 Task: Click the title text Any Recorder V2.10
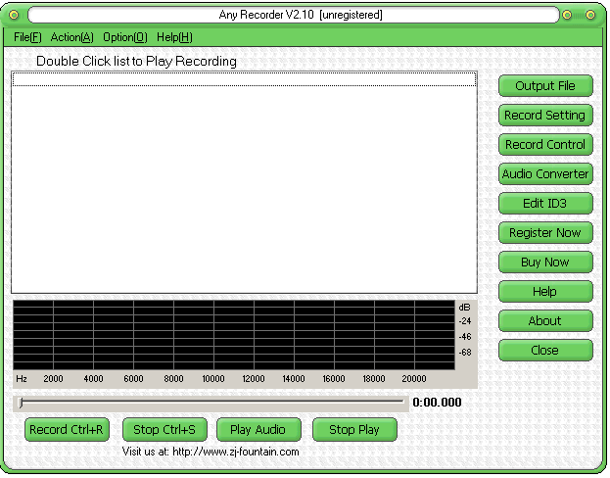[266, 15]
